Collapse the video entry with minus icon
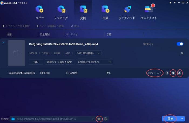This screenshot has height=123, width=189. click(x=4, y=43)
